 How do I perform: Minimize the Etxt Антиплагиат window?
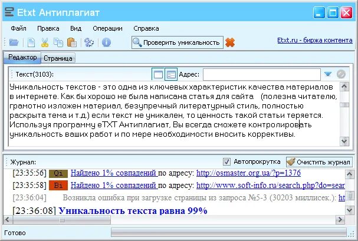point(319,12)
